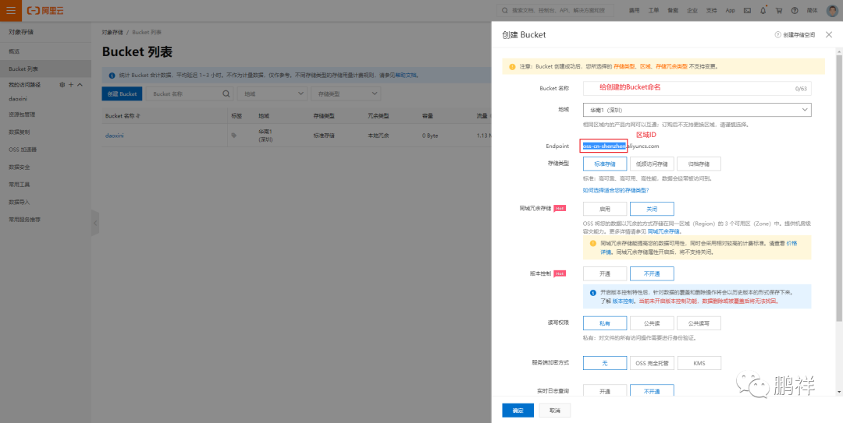Open 对象存储 breadcrumb link
Image resolution: width=843 pixels, height=423 pixels.
pos(112,32)
